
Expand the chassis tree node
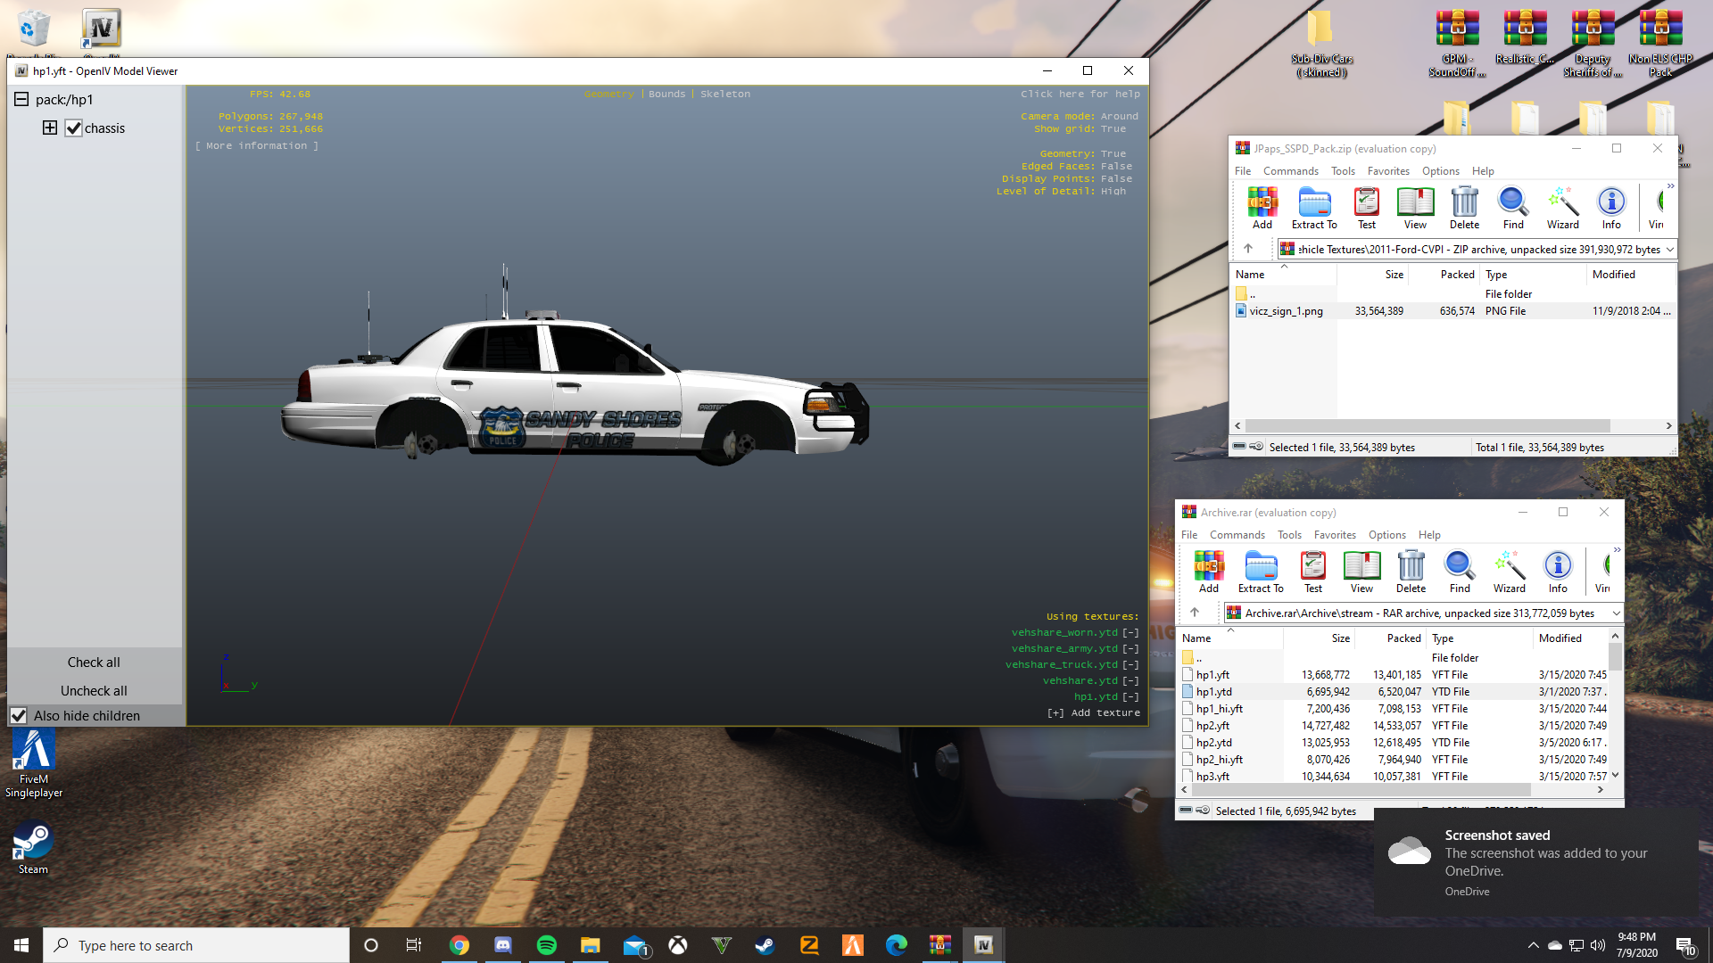pyautogui.click(x=50, y=128)
